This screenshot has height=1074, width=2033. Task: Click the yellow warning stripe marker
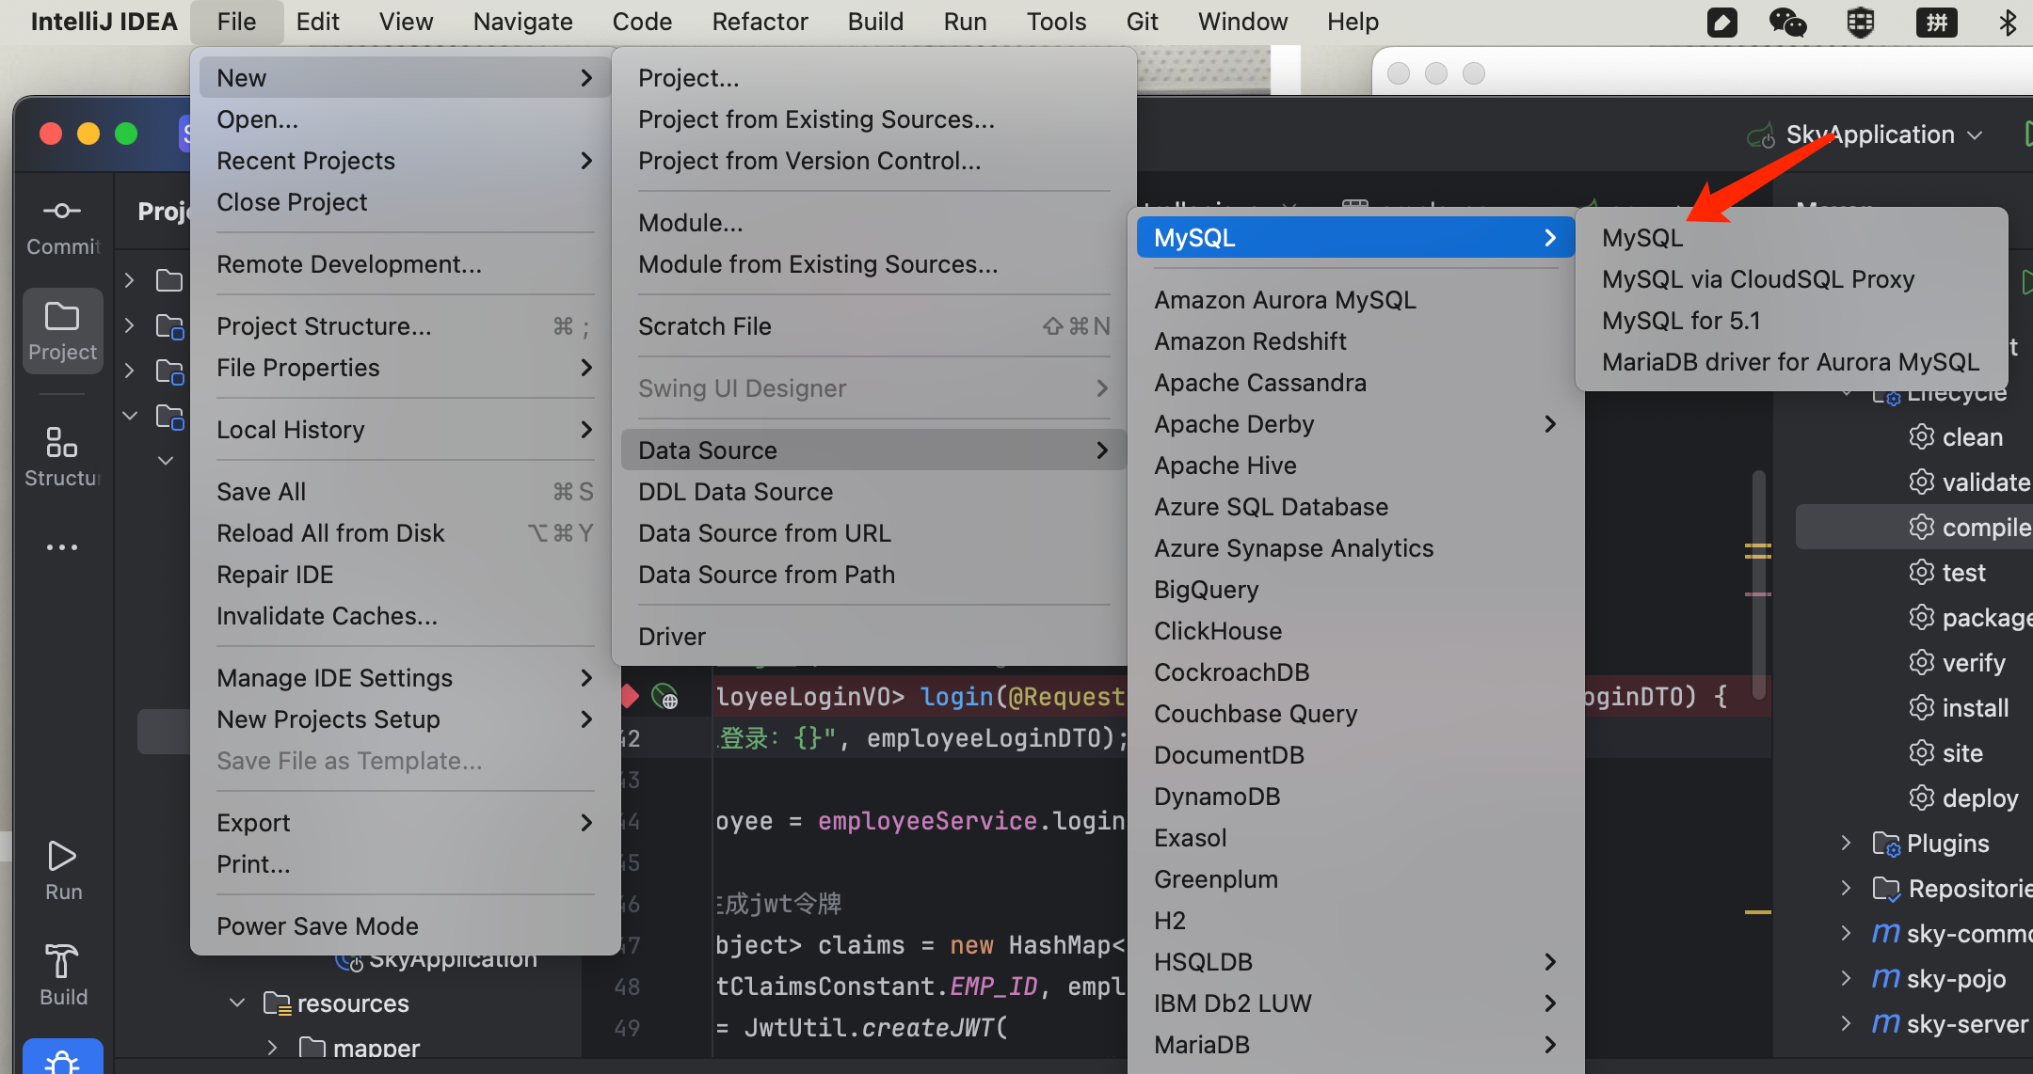[1758, 912]
